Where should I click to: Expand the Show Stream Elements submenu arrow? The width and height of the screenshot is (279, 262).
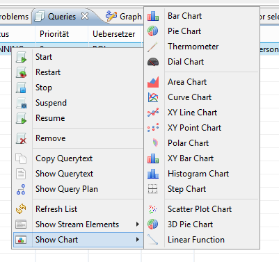[x=138, y=224]
